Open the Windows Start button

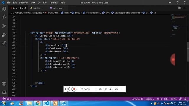click(4, 103)
